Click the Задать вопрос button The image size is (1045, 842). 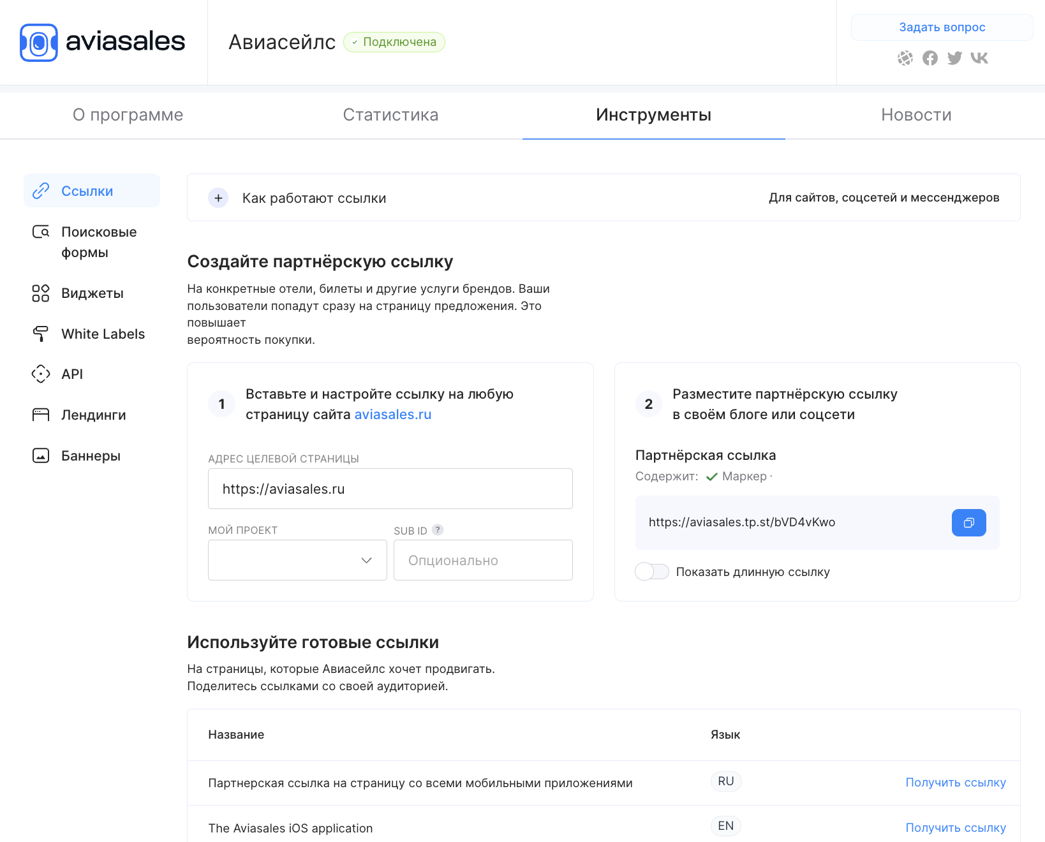(x=942, y=27)
